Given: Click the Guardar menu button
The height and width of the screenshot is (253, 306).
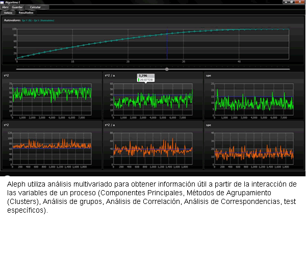Looking at the screenshot, I should click(17, 7).
